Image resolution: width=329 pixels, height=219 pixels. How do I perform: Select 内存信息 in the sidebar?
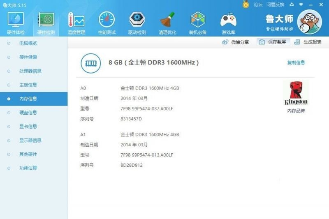(34, 99)
